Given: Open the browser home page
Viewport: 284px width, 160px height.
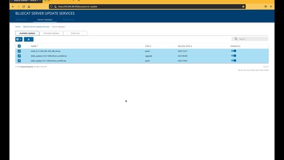Looking at the screenshot, I should 29,7.
